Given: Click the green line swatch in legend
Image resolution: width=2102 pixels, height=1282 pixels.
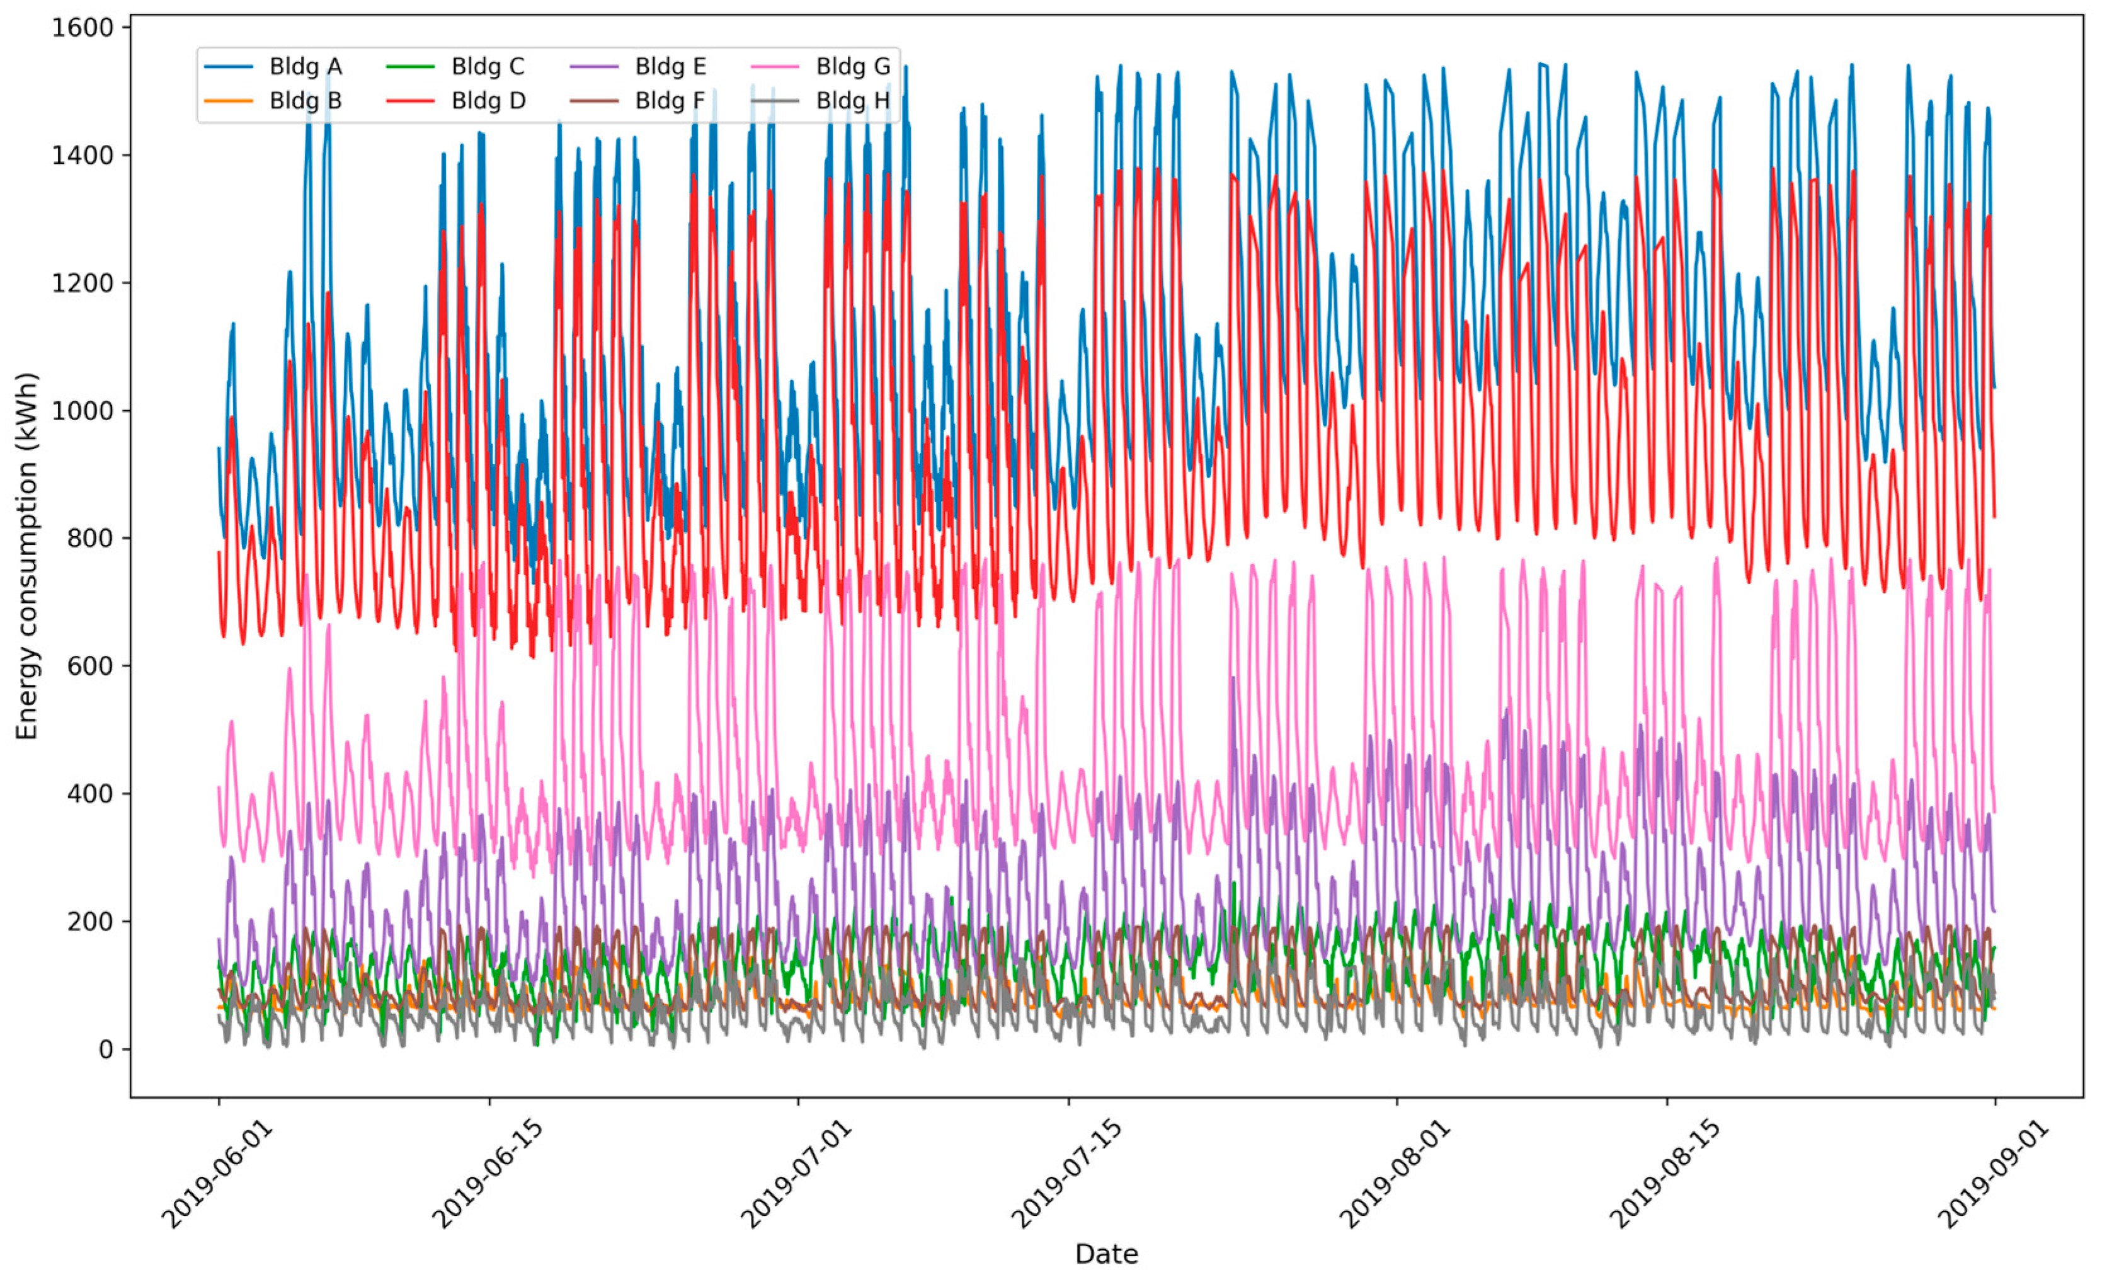Looking at the screenshot, I should click(x=411, y=67).
